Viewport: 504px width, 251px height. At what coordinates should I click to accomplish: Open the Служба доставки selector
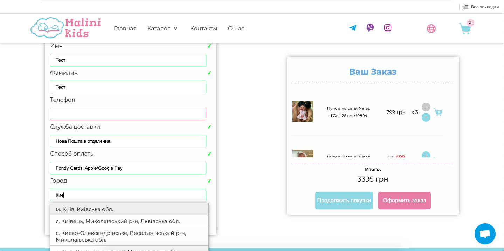pyautogui.click(x=128, y=141)
